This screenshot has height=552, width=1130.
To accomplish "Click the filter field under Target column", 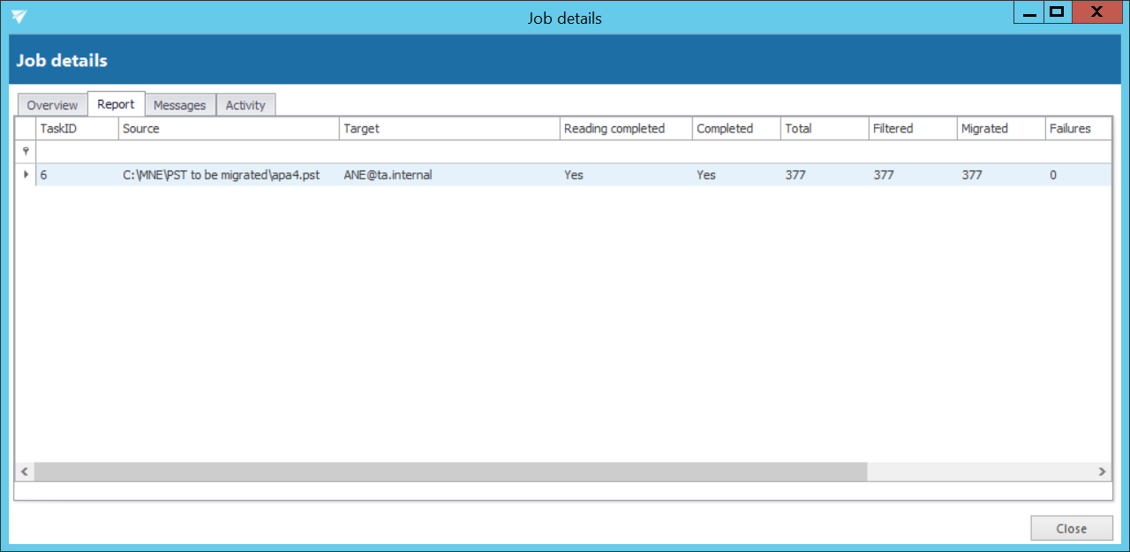I will [x=449, y=151].
